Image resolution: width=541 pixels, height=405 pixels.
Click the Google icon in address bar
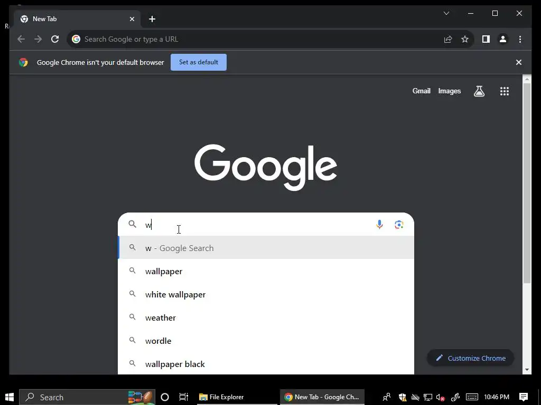click(76, 39)
